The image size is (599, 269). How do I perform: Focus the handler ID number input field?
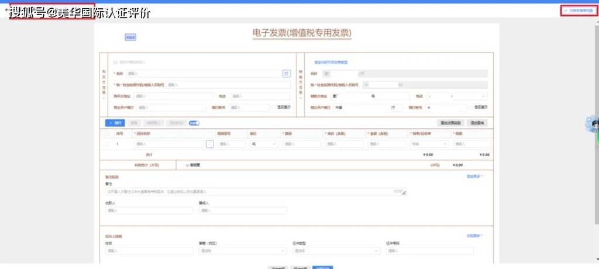(430, 251)
